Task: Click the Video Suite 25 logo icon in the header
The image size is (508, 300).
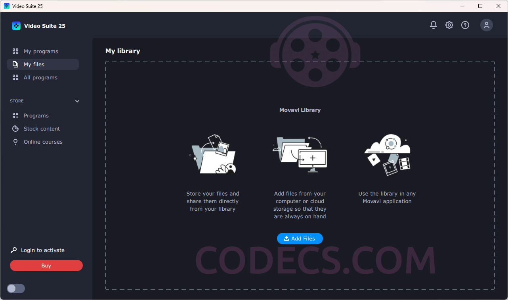Action: (x=16, y=26)
